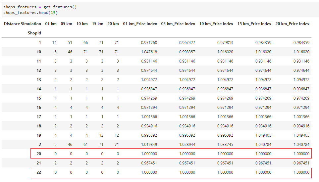319x182 pixels.
Task: Select the 05 km_Price Index header
Action: coord(178,24)
